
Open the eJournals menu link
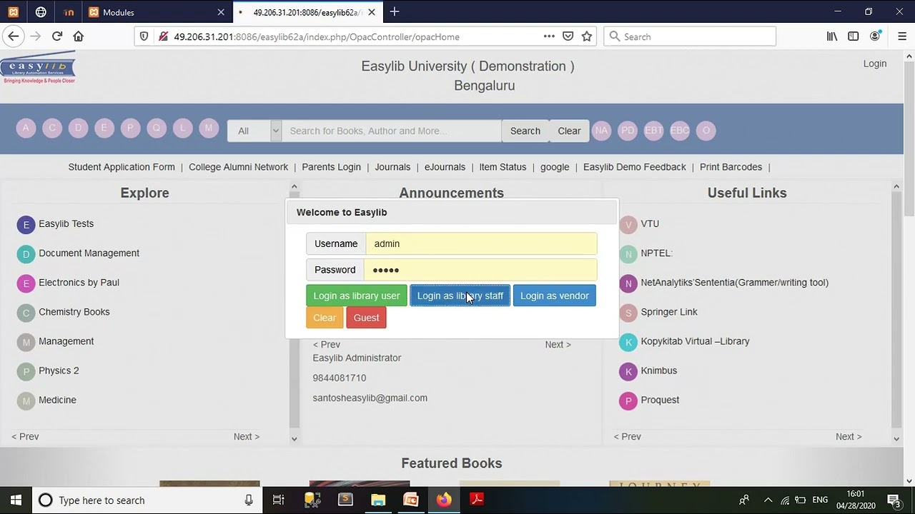(445, 167)
